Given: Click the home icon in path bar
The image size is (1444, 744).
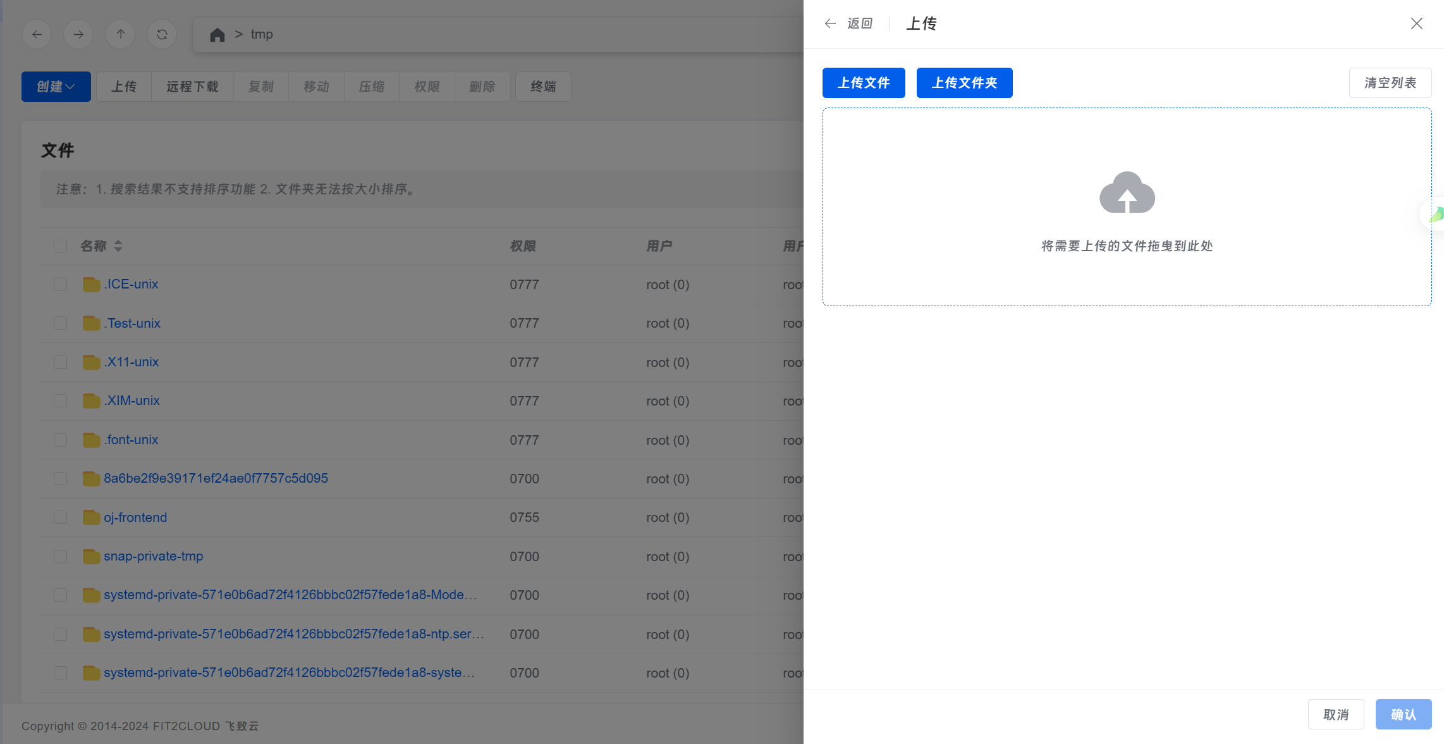Looking at the screenshot, I should [217, 34].
